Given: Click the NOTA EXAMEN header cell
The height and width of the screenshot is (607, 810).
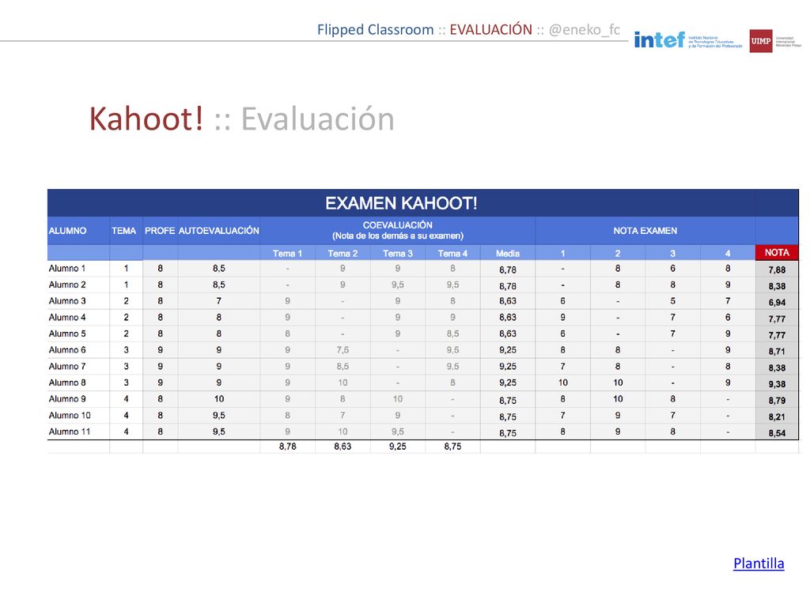Looking at the screenshot, I should coord(645,231).
